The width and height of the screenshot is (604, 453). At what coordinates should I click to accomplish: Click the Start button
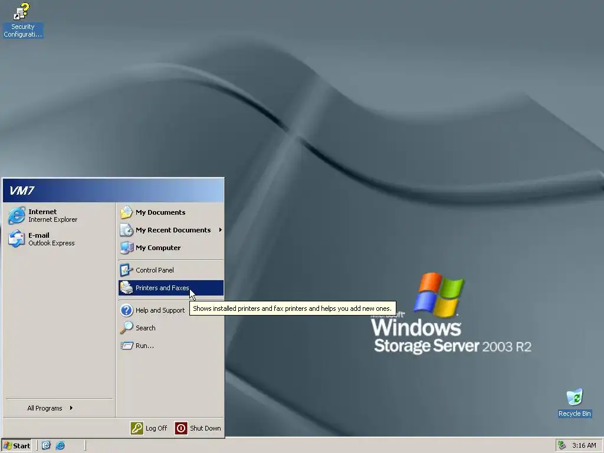[17, 446]
